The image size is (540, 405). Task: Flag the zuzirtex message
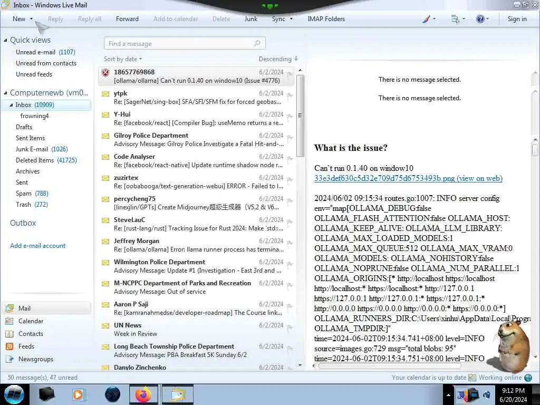(290, 180)
